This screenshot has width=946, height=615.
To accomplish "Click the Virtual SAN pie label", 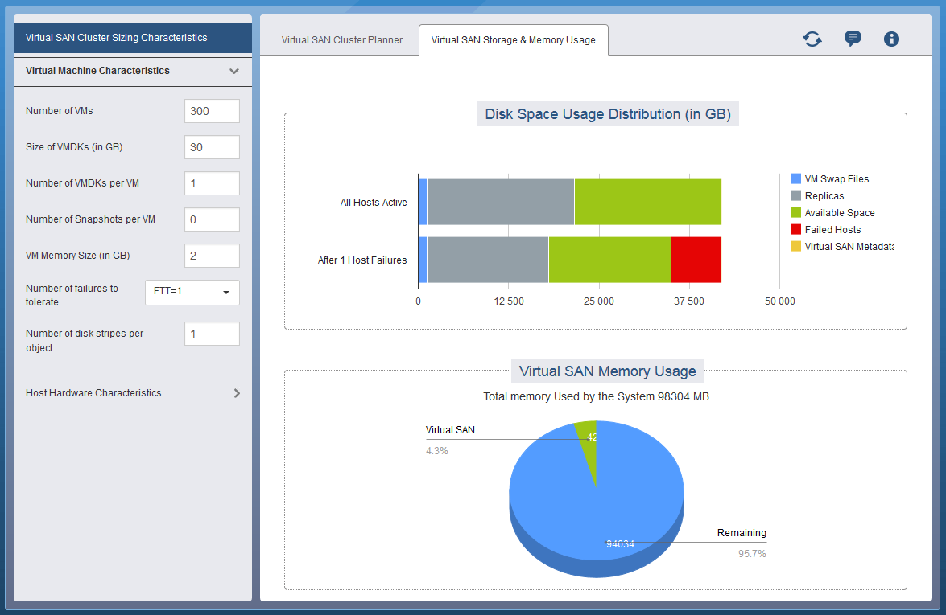I will point(450,430).
